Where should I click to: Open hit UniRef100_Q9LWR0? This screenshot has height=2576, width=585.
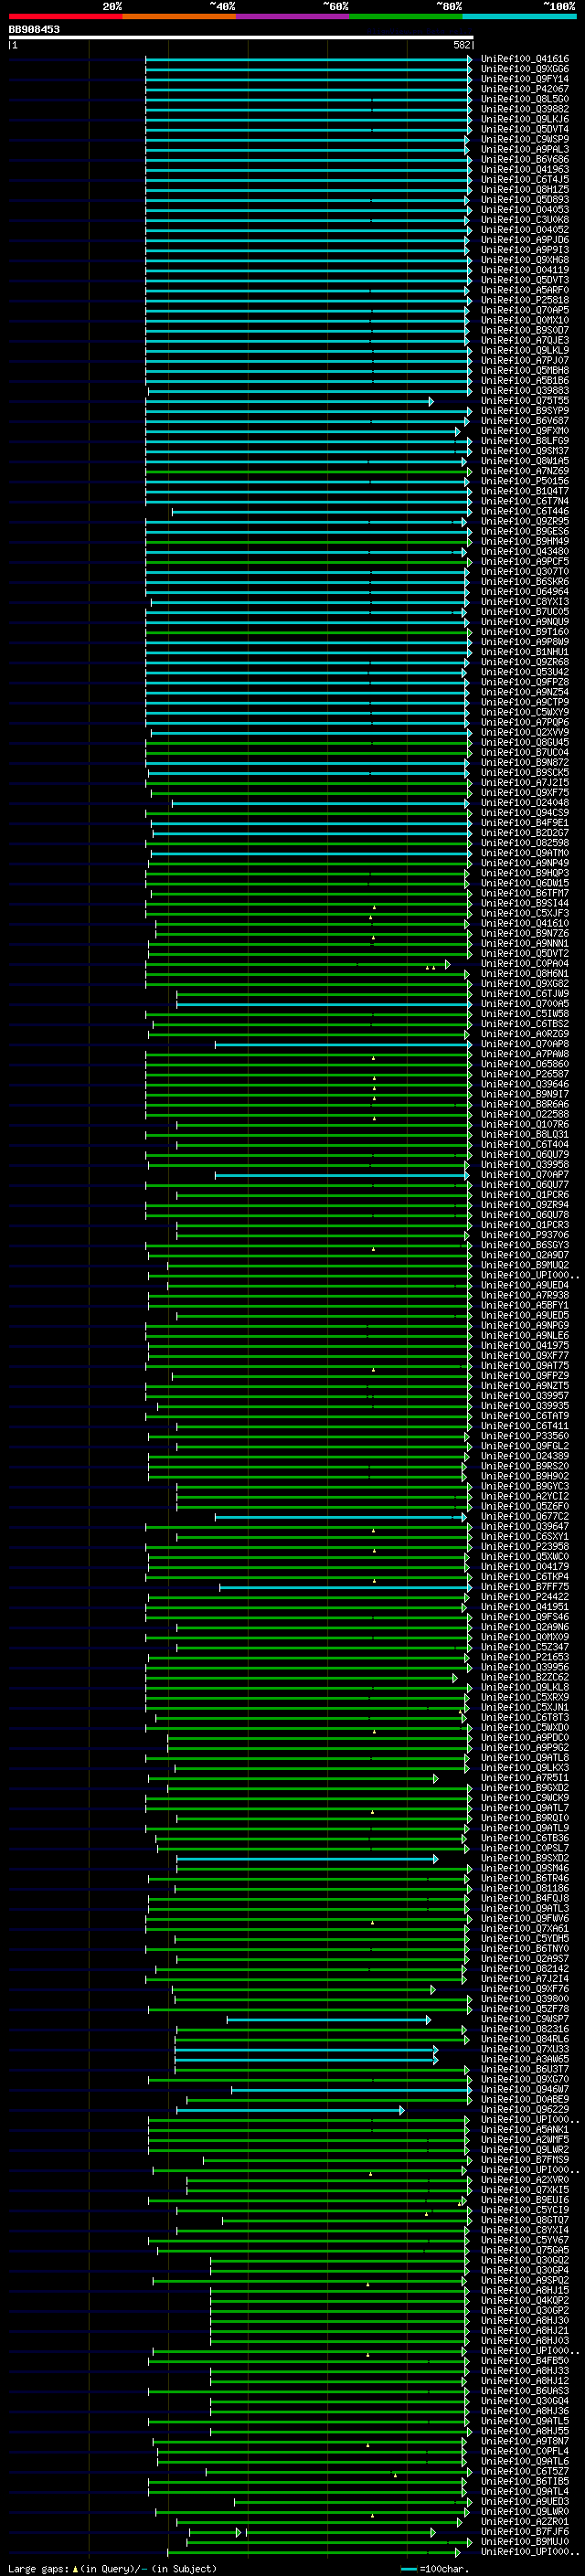525,2511
